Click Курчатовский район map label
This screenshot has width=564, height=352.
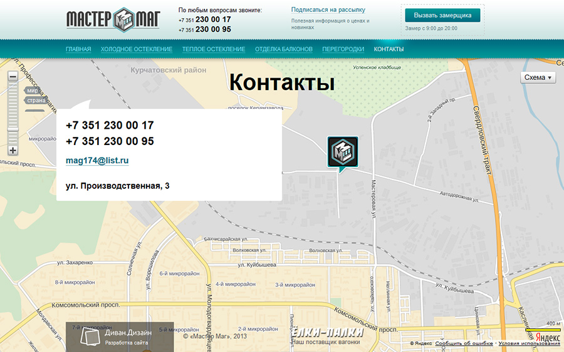[169, 70]
